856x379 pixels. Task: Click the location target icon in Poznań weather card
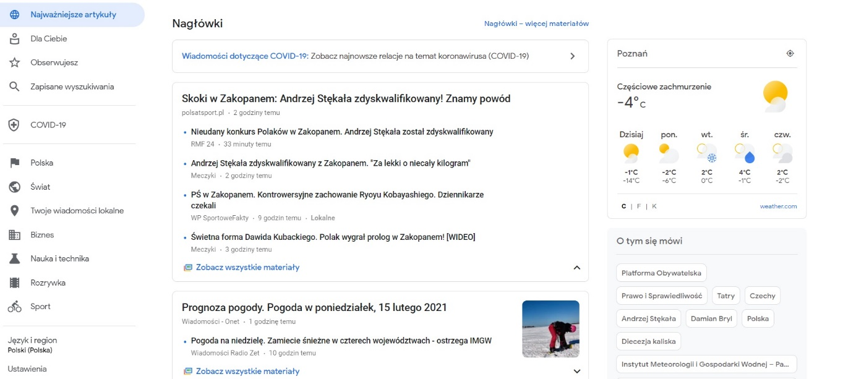coord(790,54)
